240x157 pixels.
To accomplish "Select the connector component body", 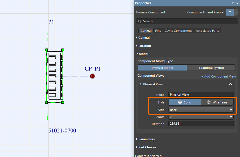I will [55, 76].
